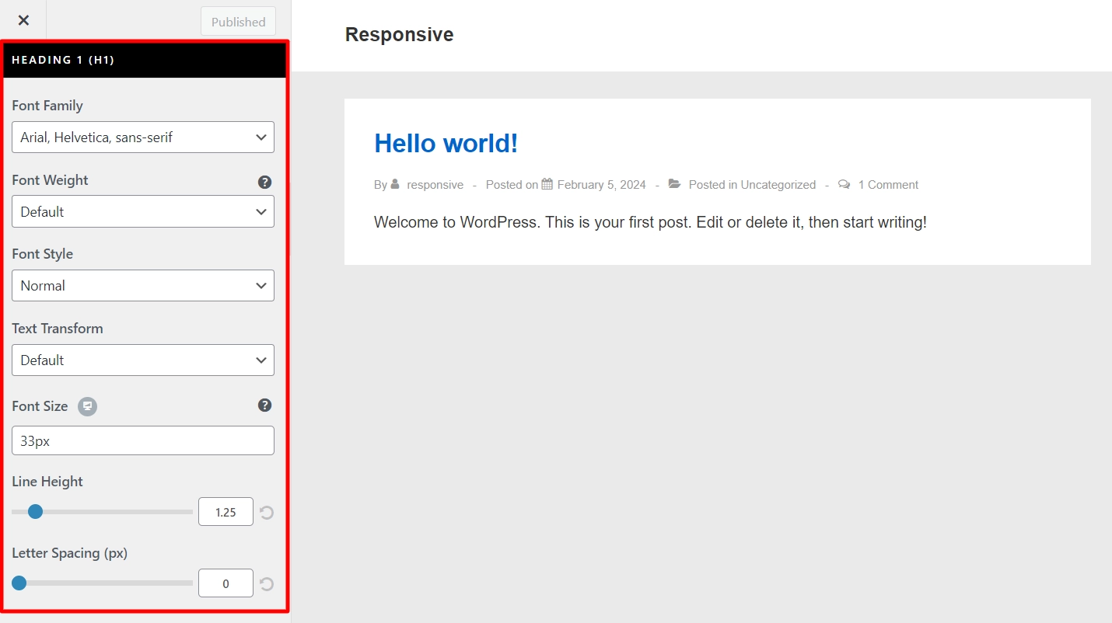
Task: Click the Font Family label
Action: (47, 106)
